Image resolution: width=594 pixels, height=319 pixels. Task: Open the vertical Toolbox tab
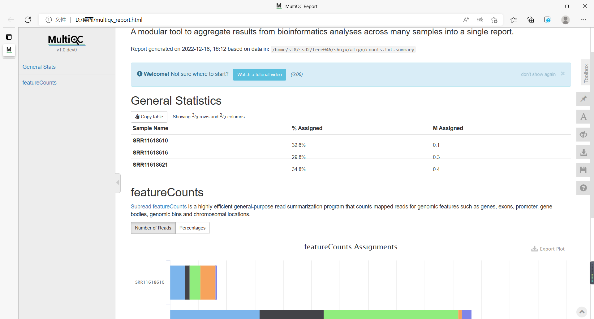click(586, 73)
